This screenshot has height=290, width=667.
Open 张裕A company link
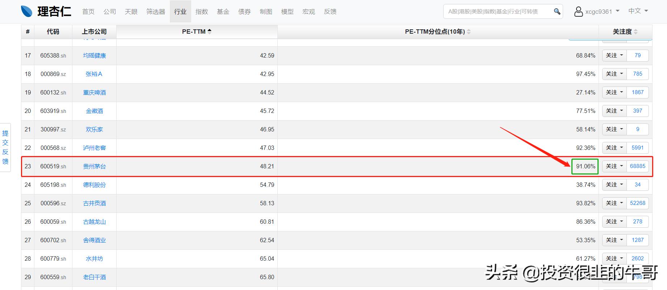94,74
